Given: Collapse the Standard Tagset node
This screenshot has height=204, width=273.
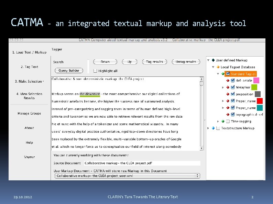Looking at the screenshot, I should (218, 74).
